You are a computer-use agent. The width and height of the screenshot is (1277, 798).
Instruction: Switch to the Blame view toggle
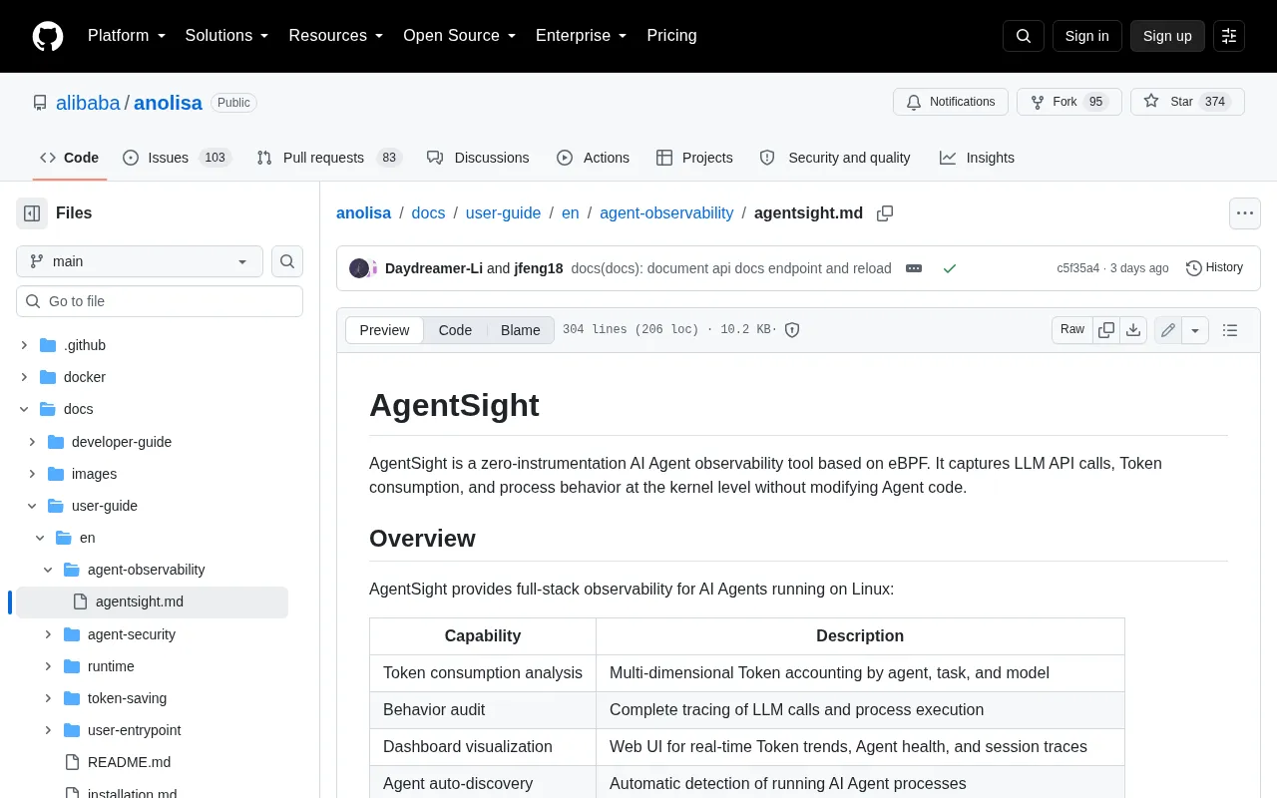click(520, 330)
